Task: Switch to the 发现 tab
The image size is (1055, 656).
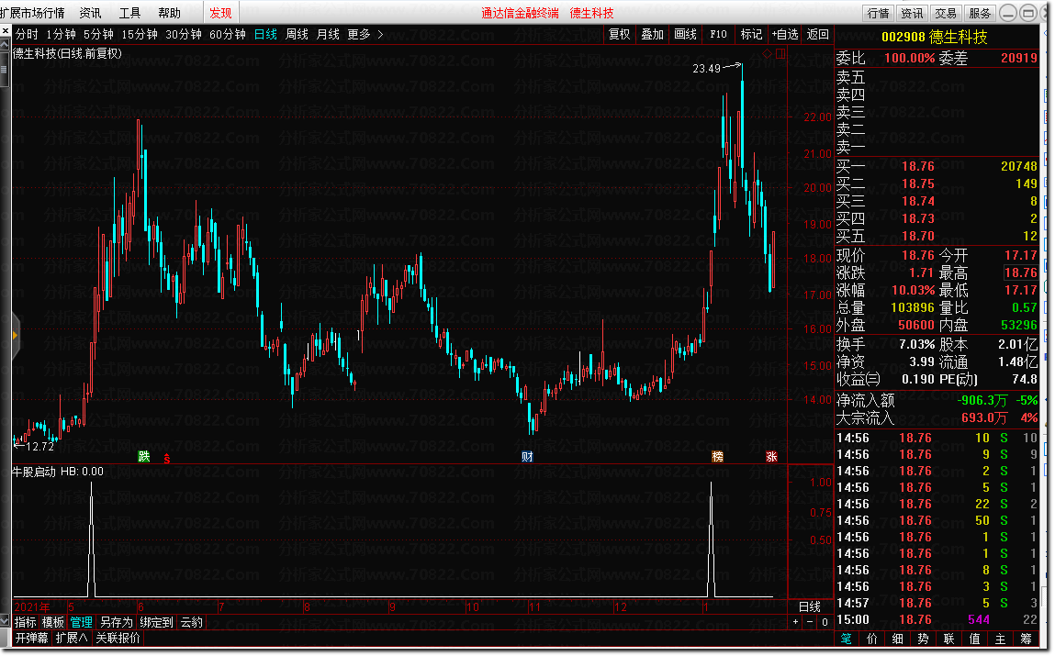Action: 220,13
